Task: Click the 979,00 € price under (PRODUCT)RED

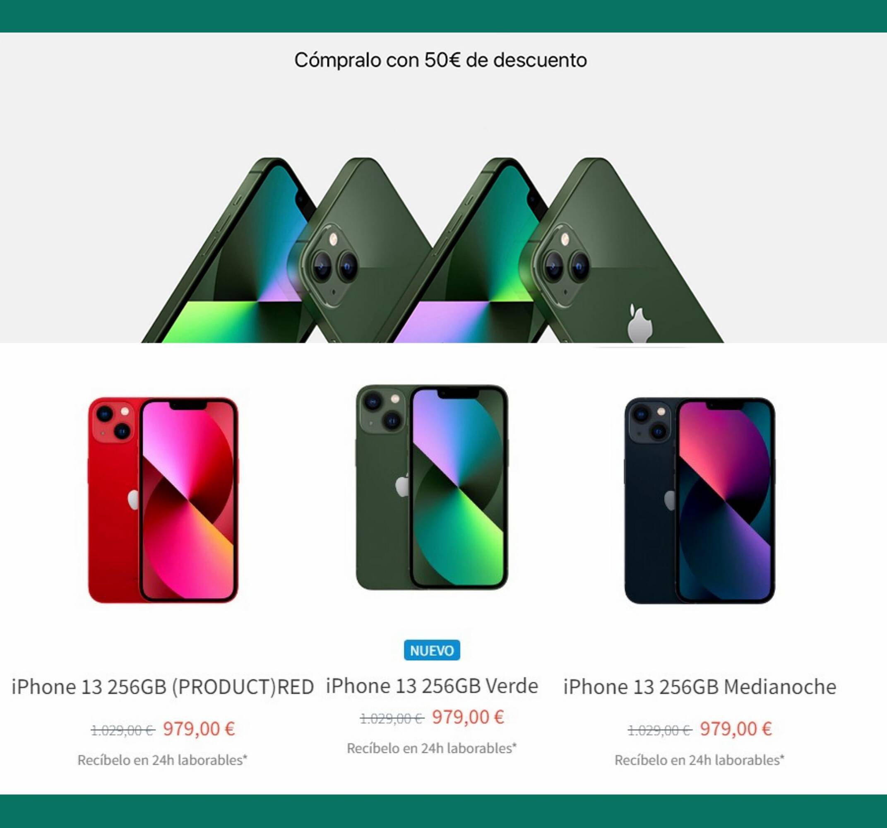Action: point(199,729)
